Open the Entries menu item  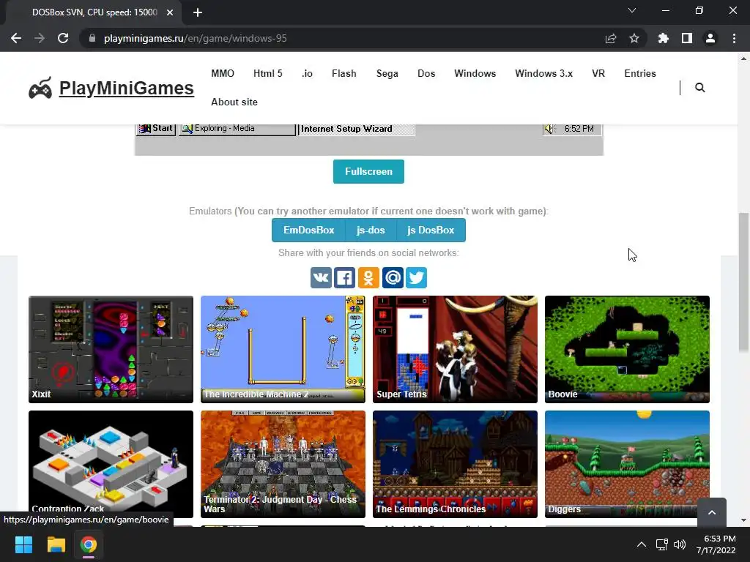coord(640,74)
